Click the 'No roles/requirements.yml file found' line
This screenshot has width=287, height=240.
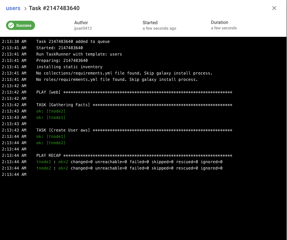[117, 79]
